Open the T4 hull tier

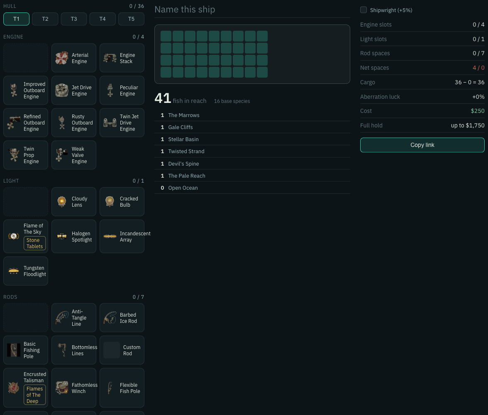pyautogui.click(x=102, y=19)
